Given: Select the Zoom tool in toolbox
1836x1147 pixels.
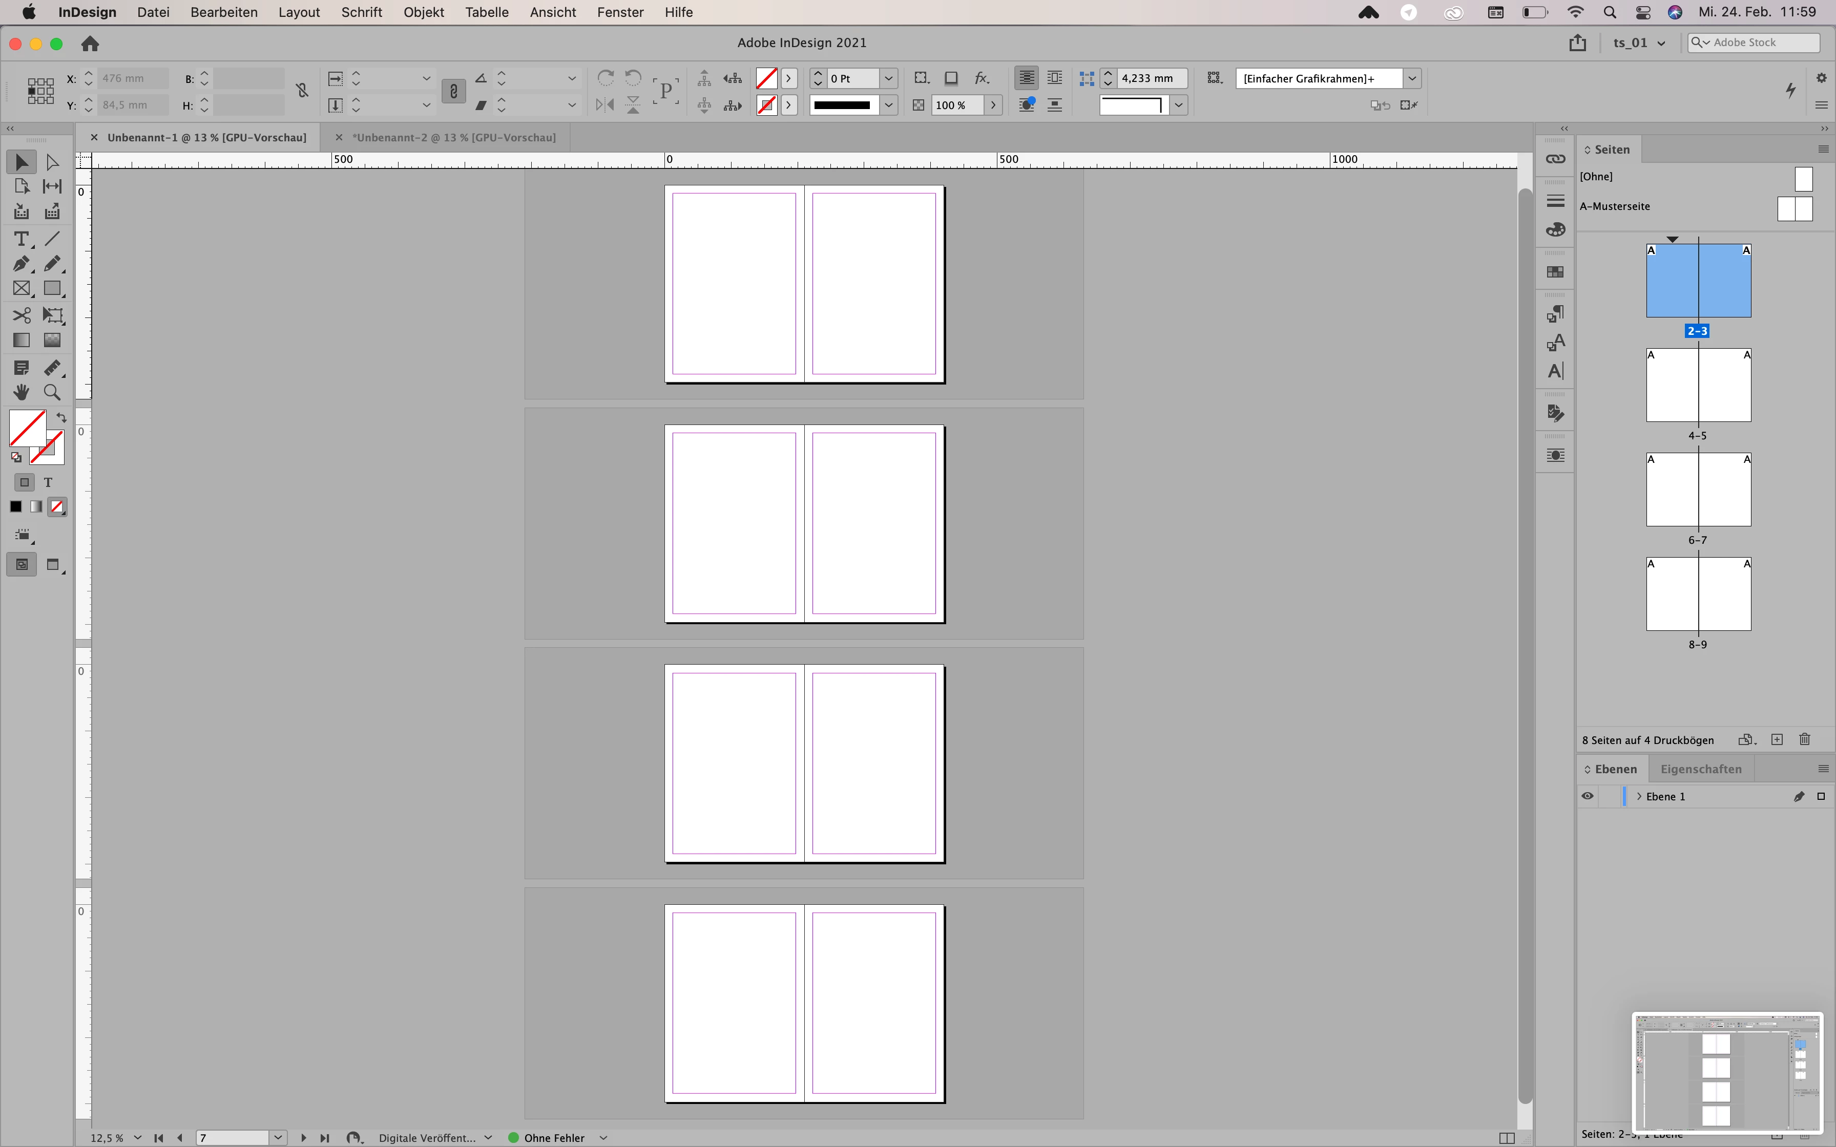Looking at the screenshot, I should [52, 392].
